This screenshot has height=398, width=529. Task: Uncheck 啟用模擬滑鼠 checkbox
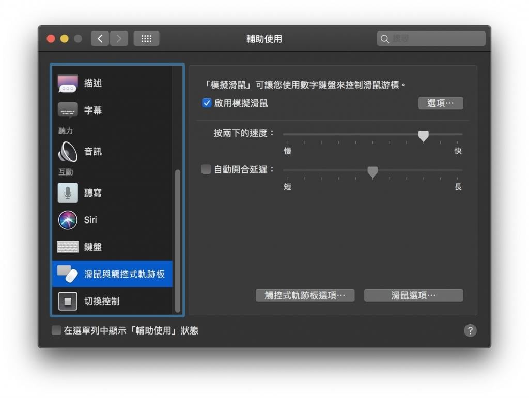pos(207,103)
